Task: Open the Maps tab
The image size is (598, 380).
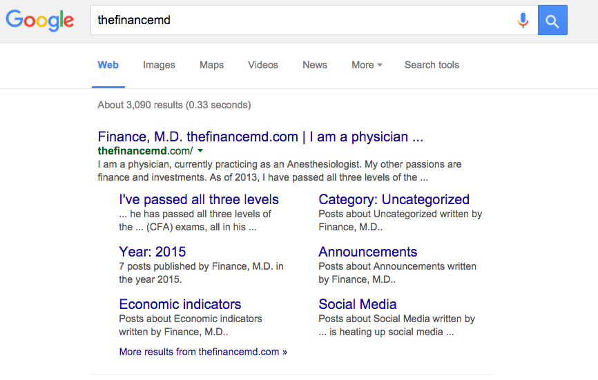Action: pyautogui.click(x=211, y=65)
